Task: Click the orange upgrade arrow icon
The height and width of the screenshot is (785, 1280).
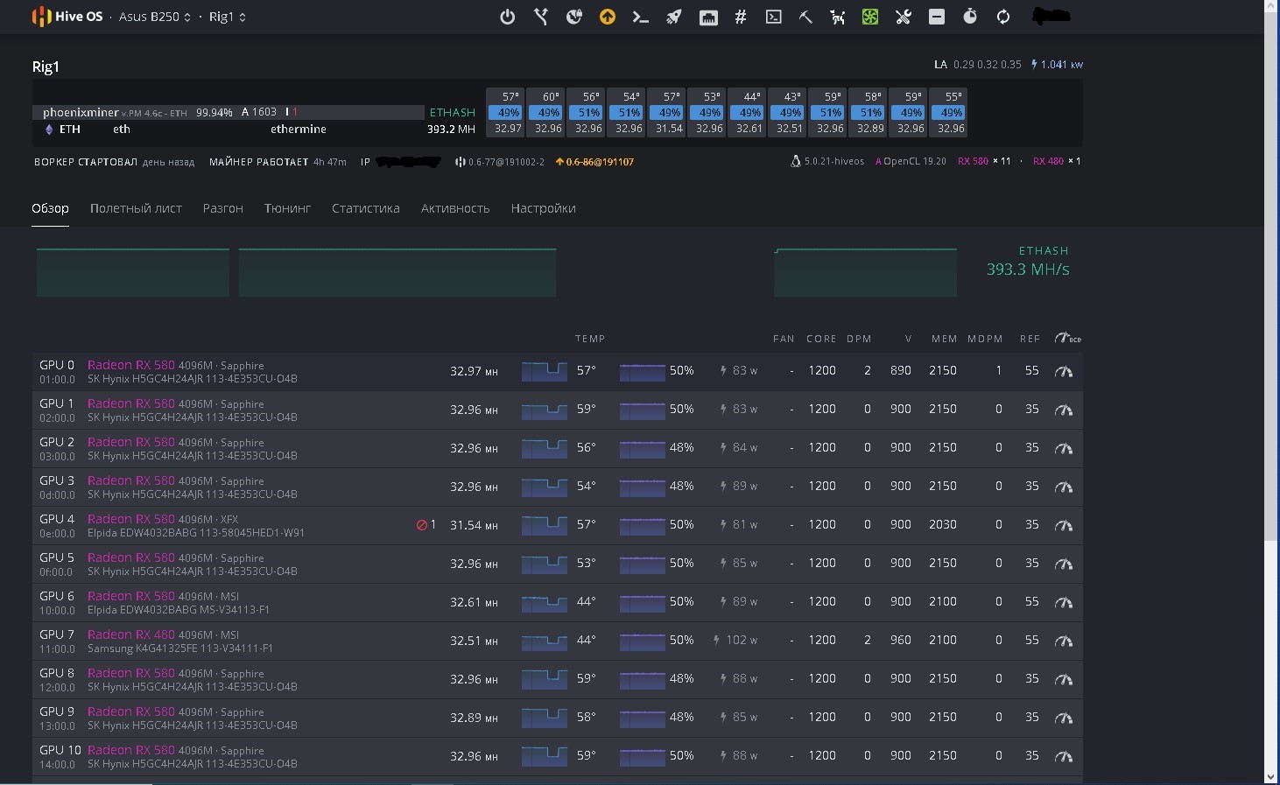Action: pos(608,17)
